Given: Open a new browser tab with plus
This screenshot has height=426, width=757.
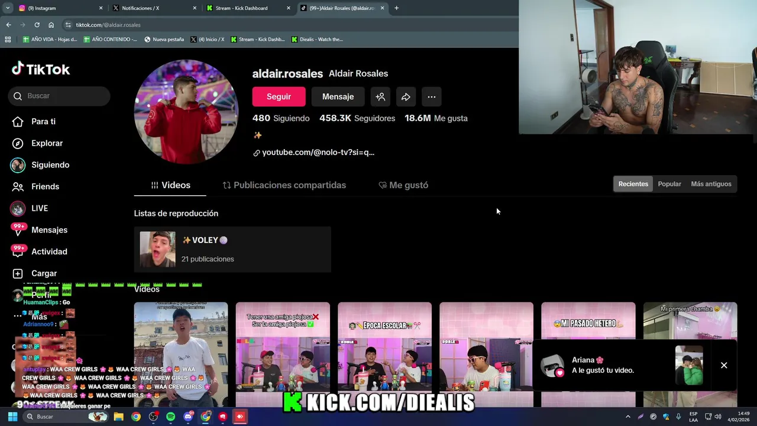Looking at the screenshot, I should 396,8.
